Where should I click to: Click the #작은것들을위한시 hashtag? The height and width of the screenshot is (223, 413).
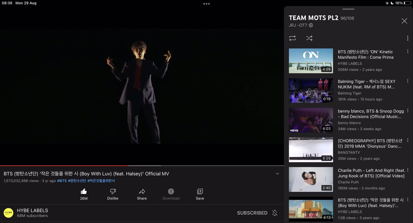click(101, 181)
